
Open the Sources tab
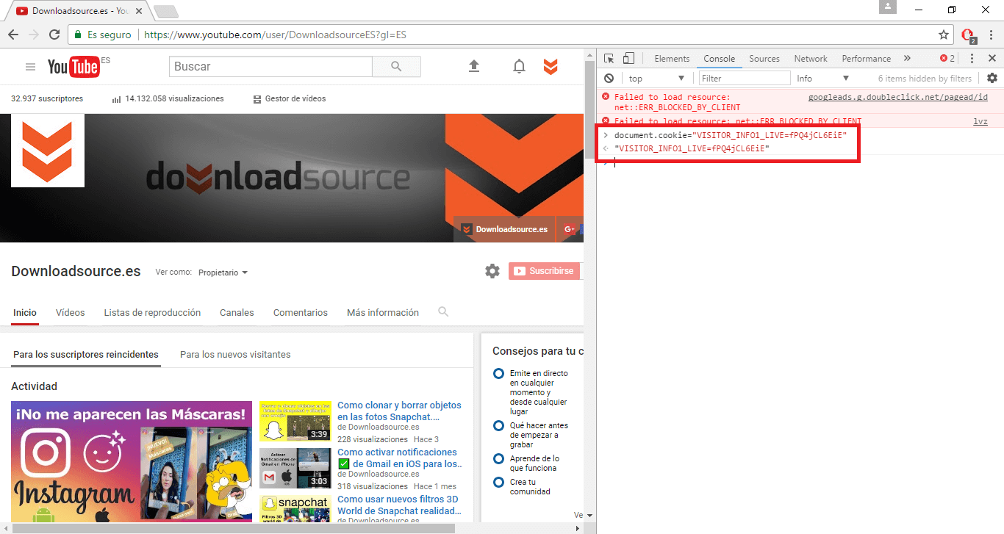tap(764, 59)
